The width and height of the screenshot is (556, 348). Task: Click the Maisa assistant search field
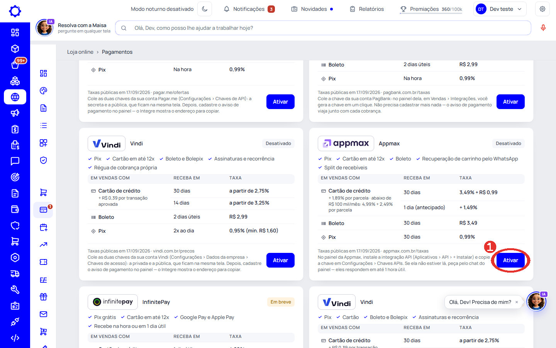pos(323,28)
